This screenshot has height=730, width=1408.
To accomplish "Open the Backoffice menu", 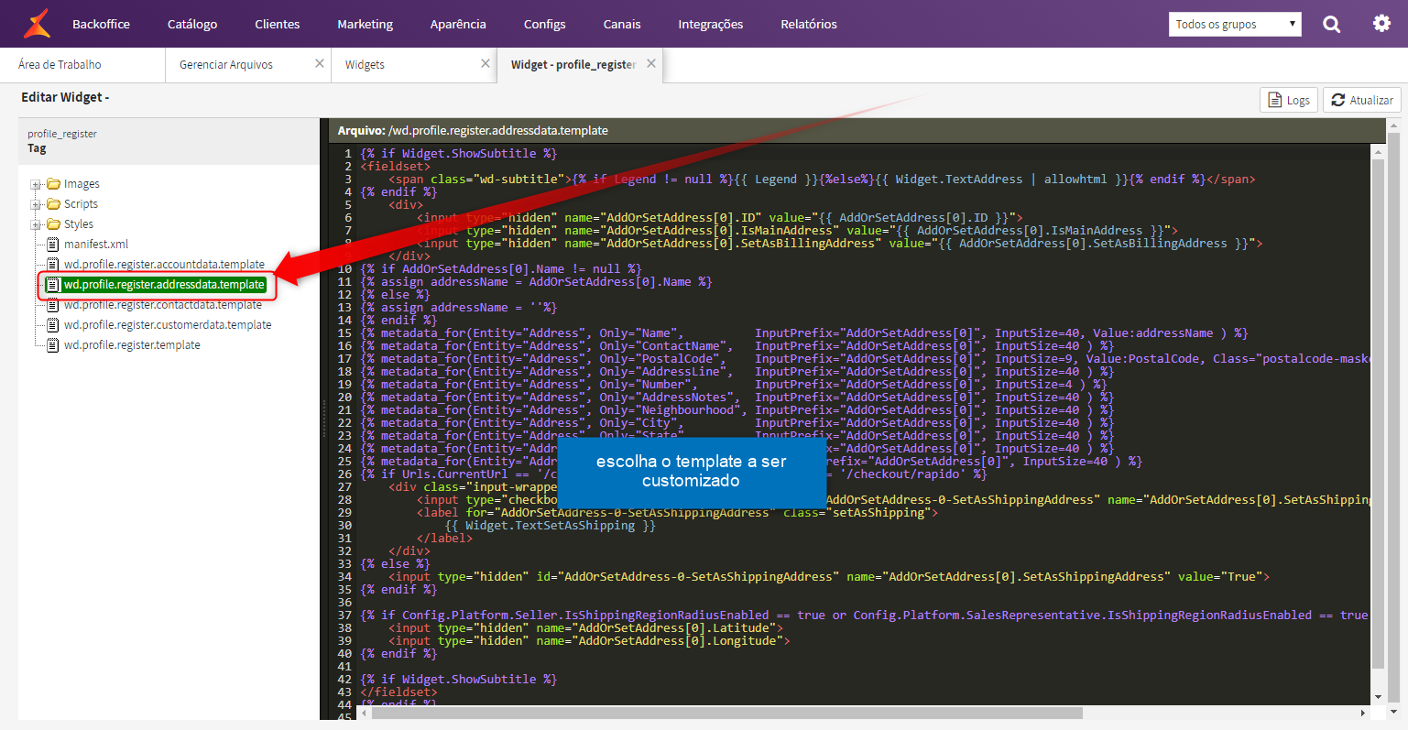I will pyautogui.click(x=101, y=24).
